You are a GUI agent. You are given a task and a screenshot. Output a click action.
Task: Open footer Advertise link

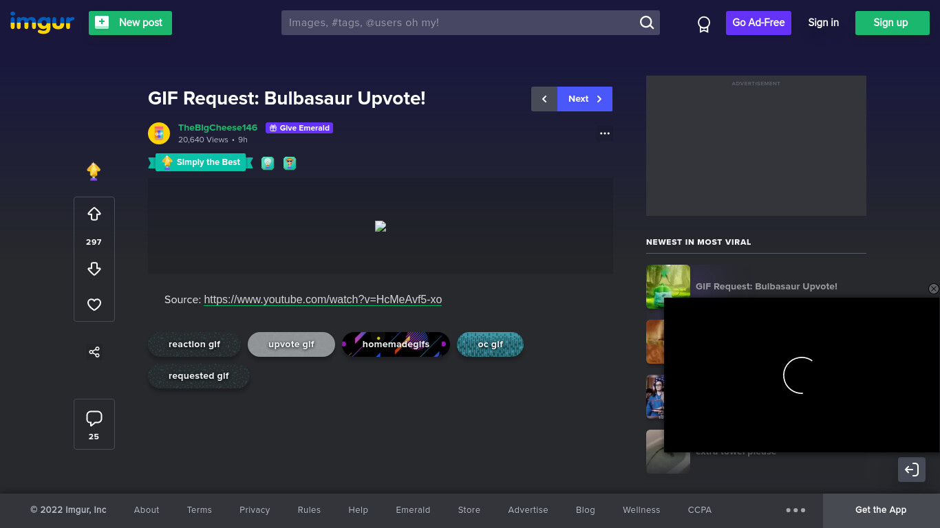pos(528,510)
